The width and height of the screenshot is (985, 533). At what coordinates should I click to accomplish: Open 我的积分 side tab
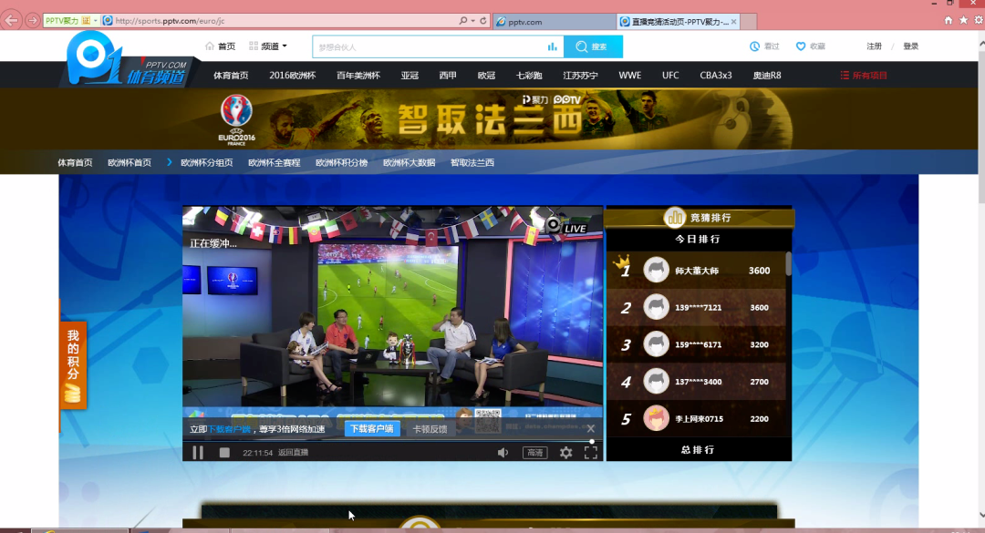pyautogui.click(x=73, y=364)
